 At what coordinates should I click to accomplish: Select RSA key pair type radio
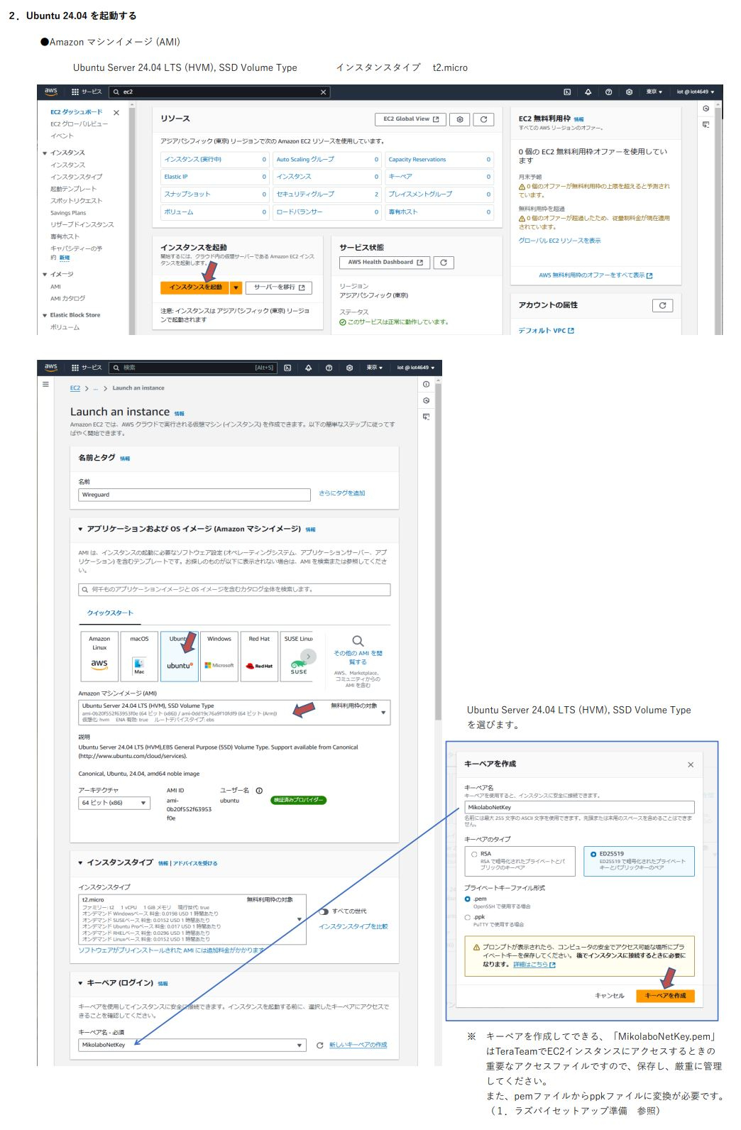(474, 854)
